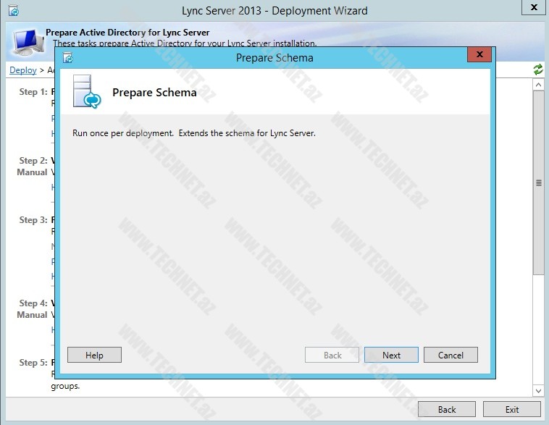Close the Deployment Wizard window

coord(534,7)
